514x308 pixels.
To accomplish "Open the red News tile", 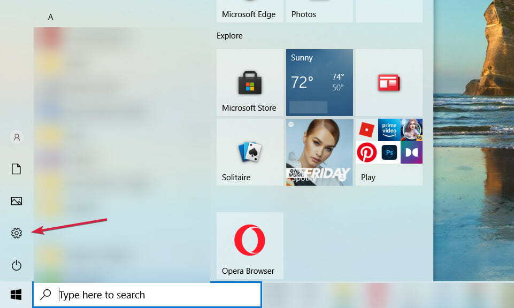I will [x=389, y=82].
